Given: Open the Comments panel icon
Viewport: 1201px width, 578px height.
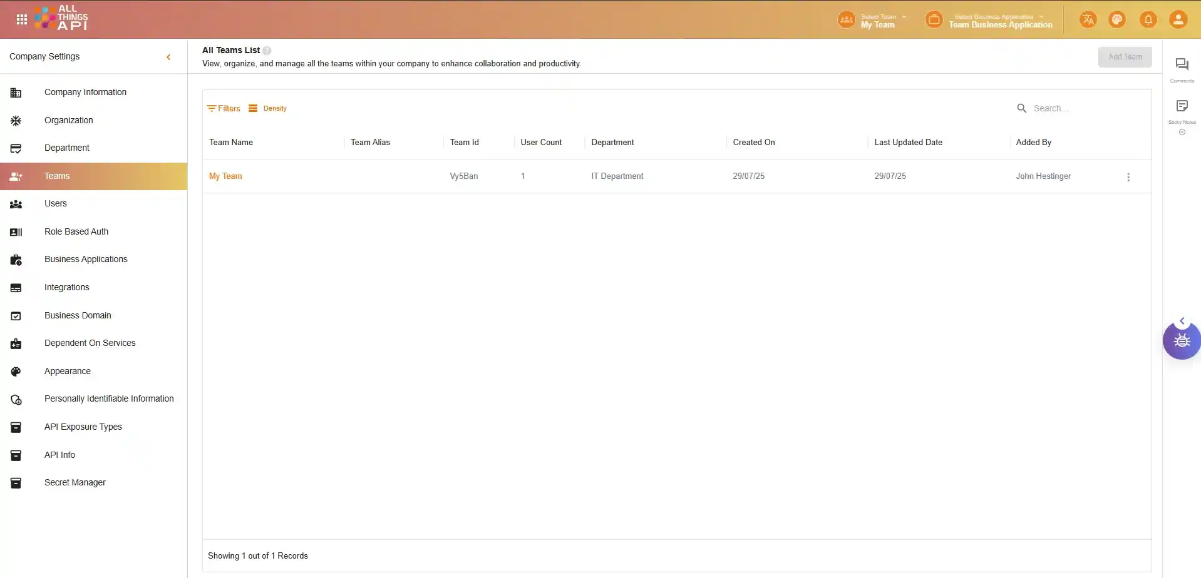Looking at the screenshot, I should [1182, 65].
